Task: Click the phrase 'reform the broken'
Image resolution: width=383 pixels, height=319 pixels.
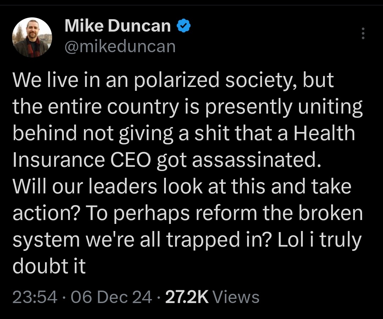Action: click(279, 213)
